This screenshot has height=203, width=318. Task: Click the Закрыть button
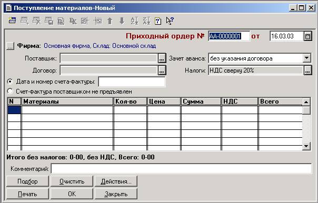[116, 194]
